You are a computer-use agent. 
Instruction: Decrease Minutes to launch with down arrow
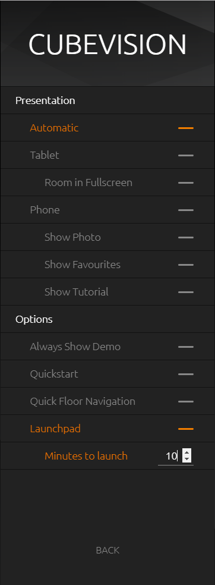186,459
